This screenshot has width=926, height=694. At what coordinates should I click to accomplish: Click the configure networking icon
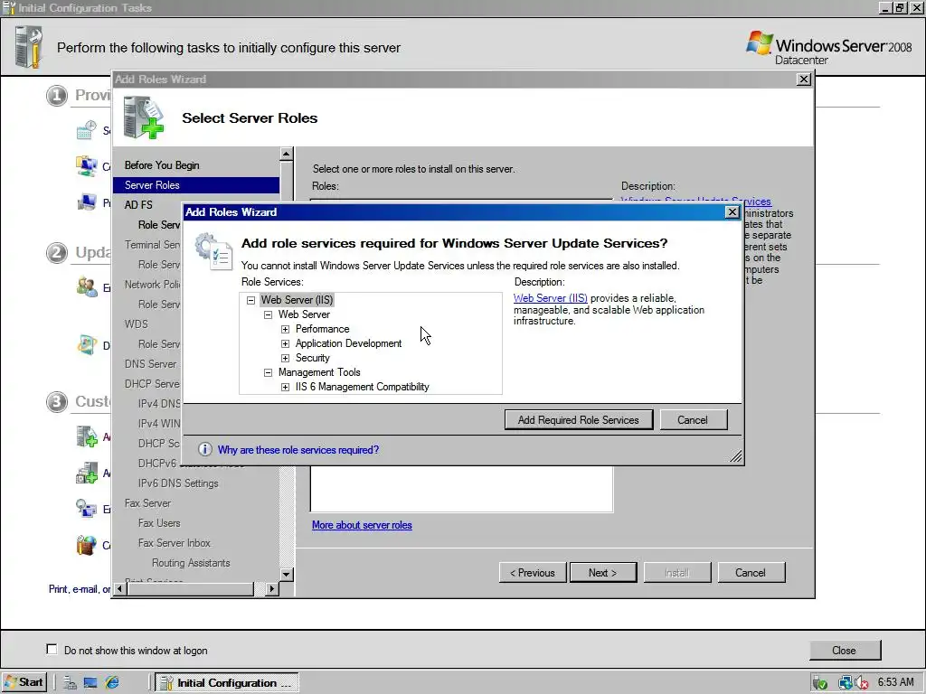click(86, 166)
